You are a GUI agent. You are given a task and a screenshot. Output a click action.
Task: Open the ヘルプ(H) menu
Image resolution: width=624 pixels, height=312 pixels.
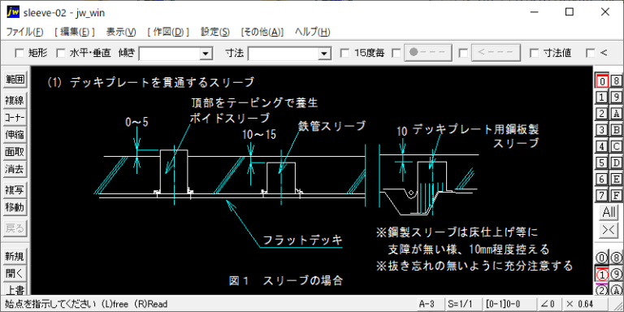point(312,32)
